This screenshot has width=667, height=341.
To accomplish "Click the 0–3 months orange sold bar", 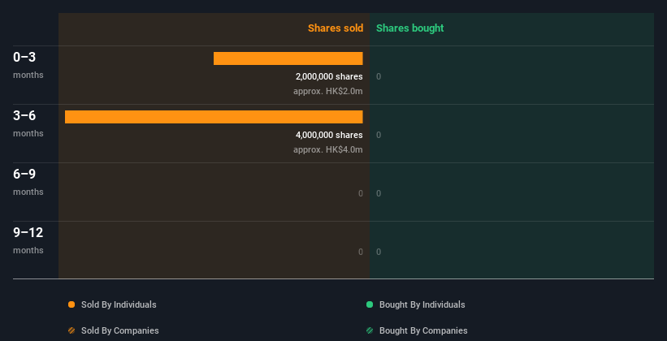I will (x=288, y=58).
